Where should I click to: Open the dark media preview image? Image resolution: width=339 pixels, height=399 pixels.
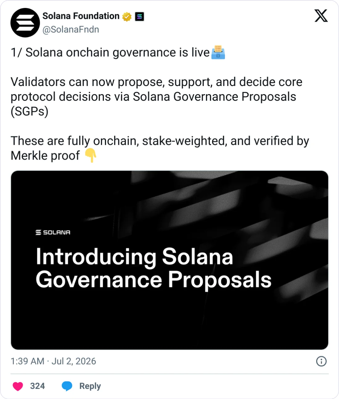point(169,260)
